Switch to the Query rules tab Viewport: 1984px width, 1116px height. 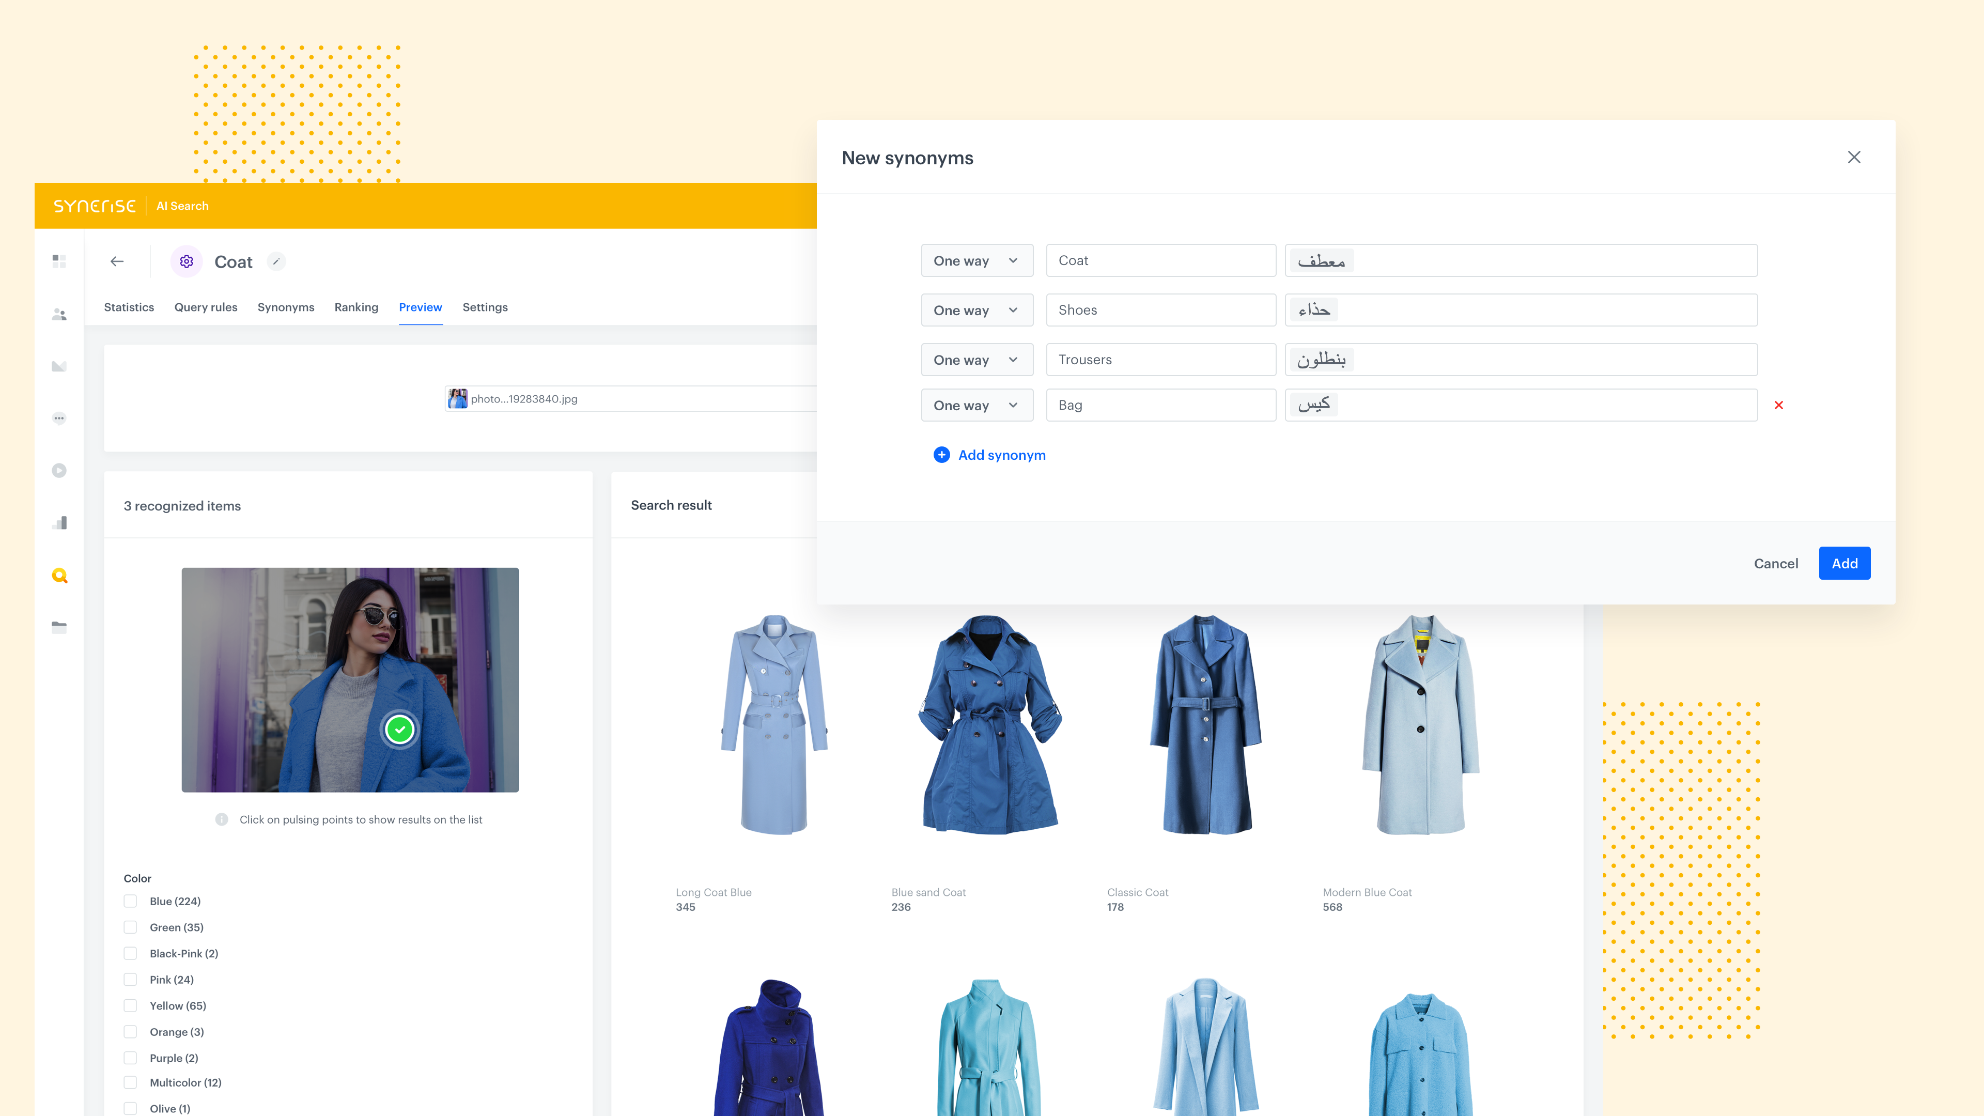click(206, 307)
